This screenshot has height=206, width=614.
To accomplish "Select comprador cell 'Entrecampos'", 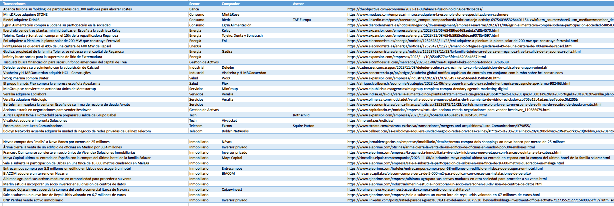I will tap(232, 168).
